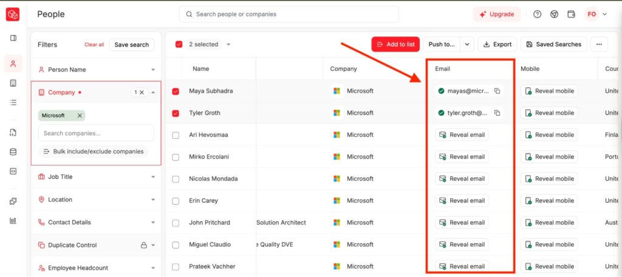Copy Tyler Groth's email address
622x277 pixels.
pyautogui.click(x=497, y=113)
